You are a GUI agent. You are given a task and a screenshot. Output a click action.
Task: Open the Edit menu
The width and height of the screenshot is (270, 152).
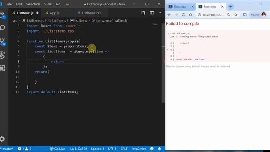[x=19, y=4]
